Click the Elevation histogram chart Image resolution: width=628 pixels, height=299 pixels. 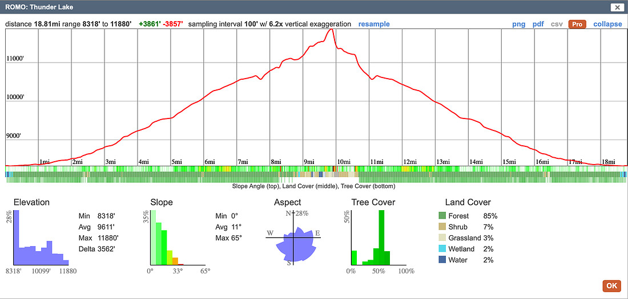click(41, 237)
